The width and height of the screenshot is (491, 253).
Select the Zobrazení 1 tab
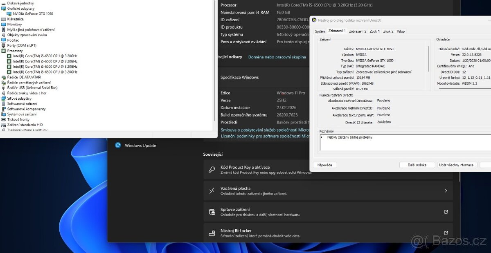[x=337, y=31]
